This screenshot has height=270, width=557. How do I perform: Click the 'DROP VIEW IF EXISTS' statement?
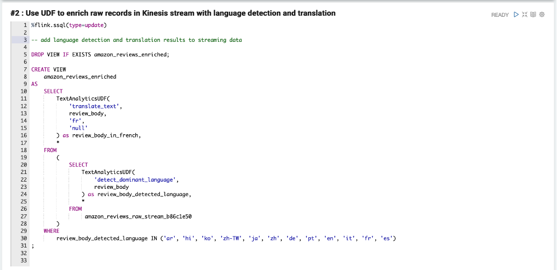point(101,55)
